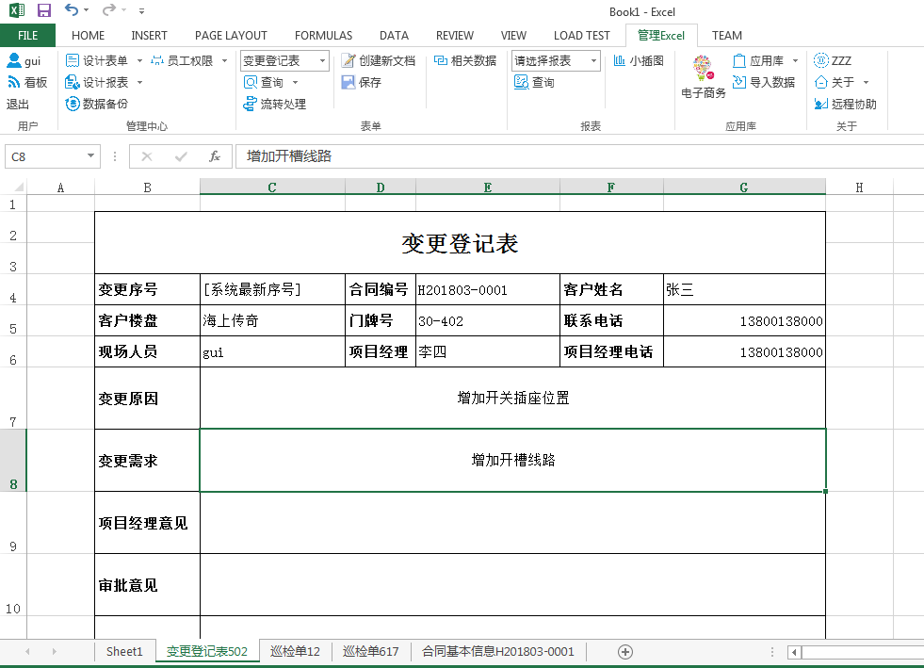Insert a 小插图 mini chart

639,60
